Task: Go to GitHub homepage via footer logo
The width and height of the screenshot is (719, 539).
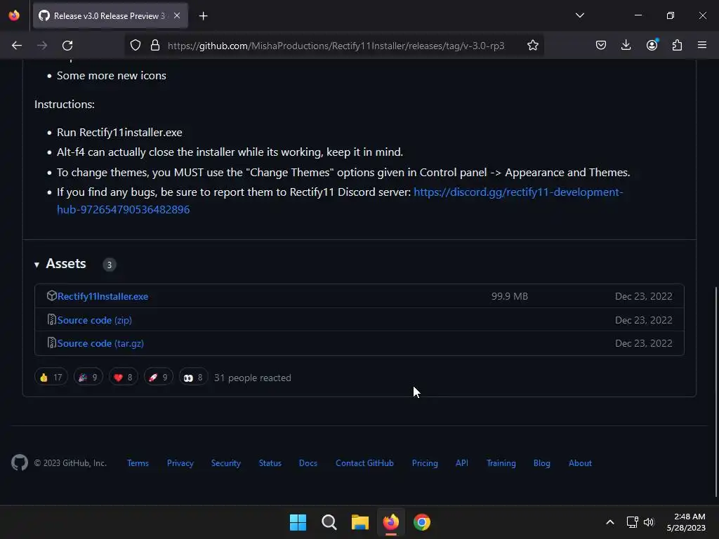Action: [19, 463]
